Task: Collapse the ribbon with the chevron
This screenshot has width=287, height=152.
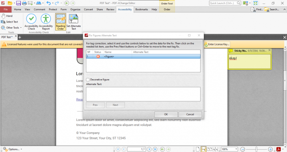Action: (x=285, y=9)
